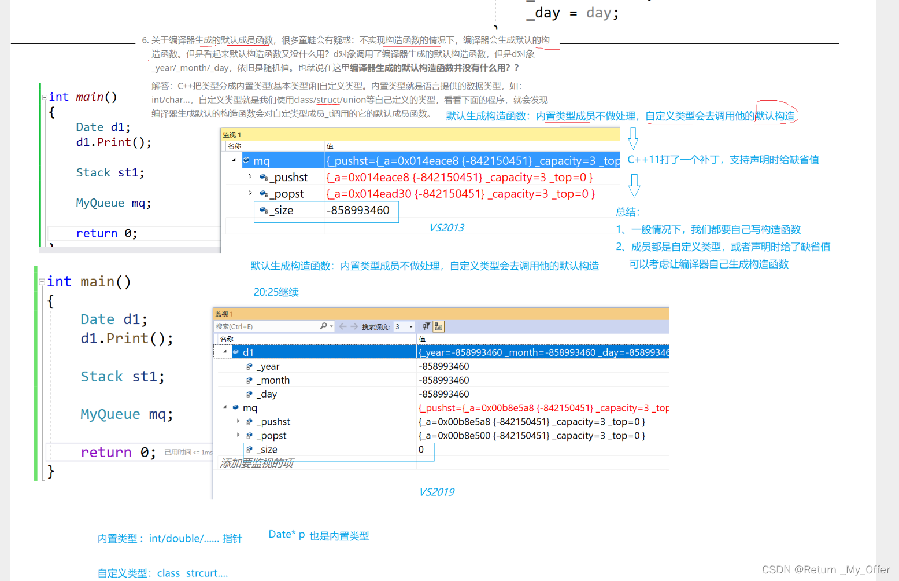Click the '_day = day;' code at top
This screenshot has height=581, width=899.
coord(572,13)
